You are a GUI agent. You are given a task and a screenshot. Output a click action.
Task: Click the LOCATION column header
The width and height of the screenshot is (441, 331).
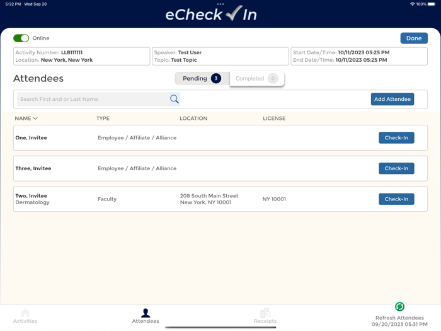pos(193,119)
